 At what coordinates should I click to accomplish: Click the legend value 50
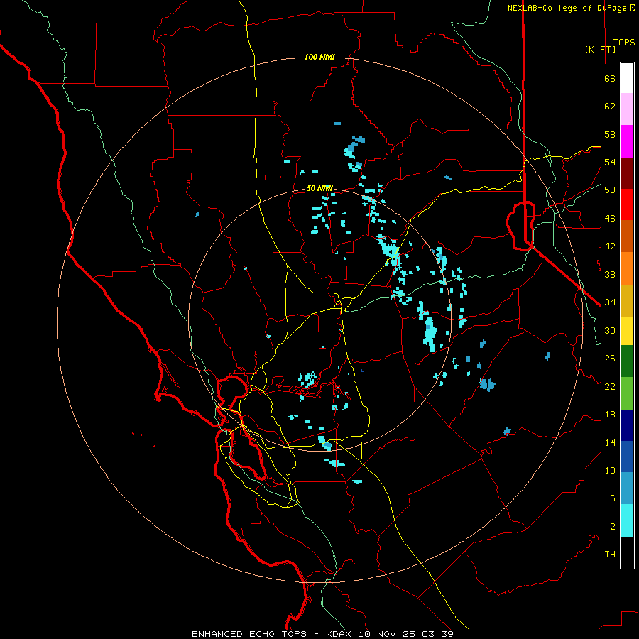click(610, 190)
